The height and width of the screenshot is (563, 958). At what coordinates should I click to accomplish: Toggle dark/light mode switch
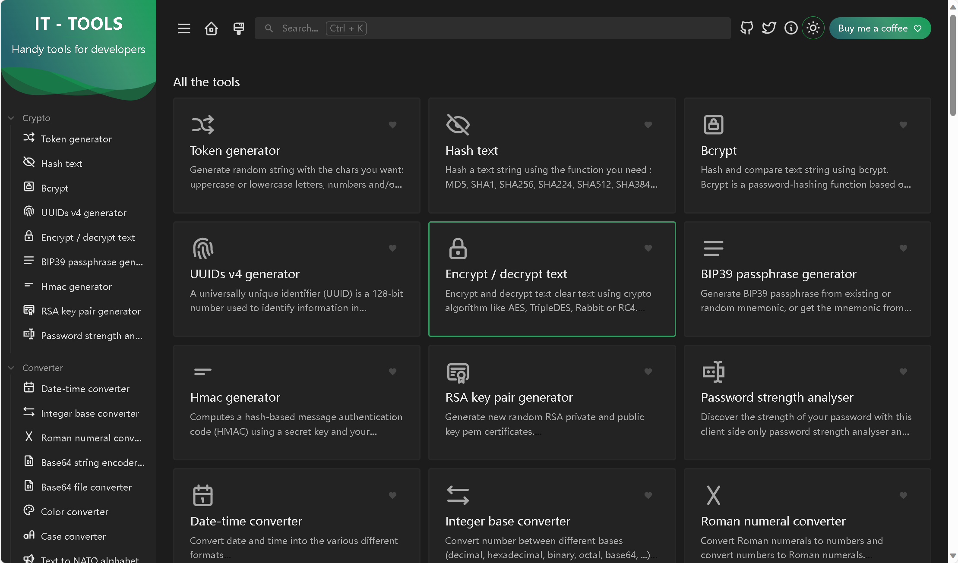[813, 28]
